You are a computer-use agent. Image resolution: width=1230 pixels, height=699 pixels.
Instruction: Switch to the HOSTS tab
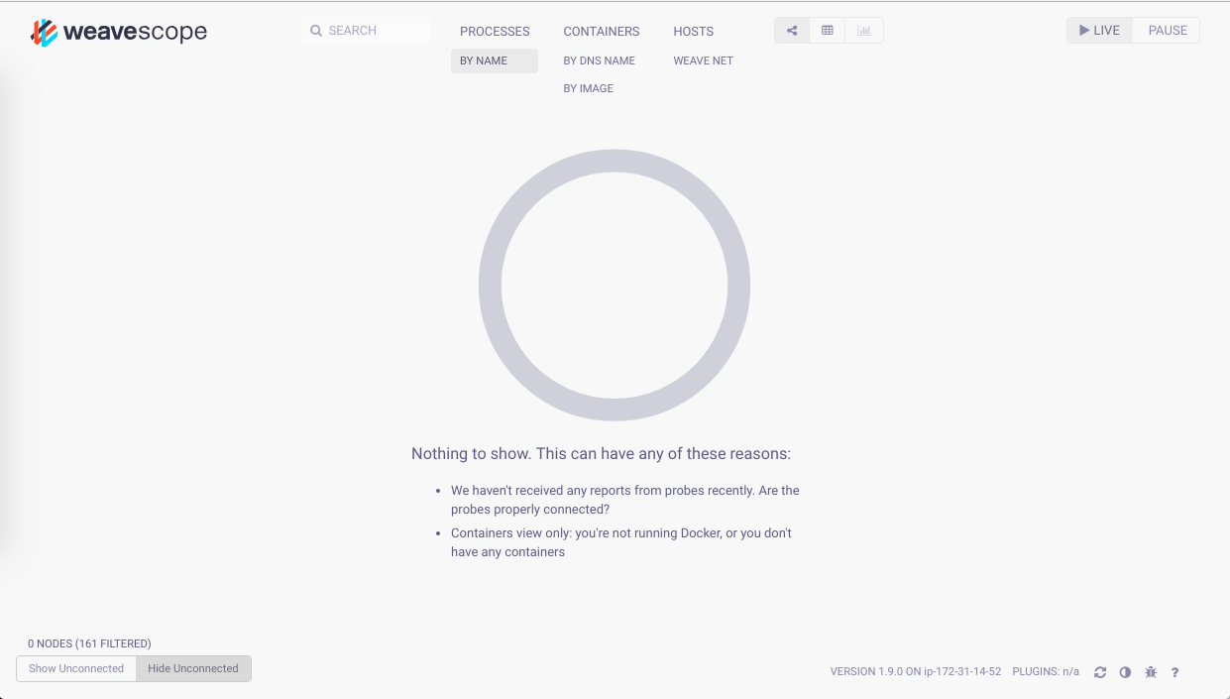tap(693, 31)
